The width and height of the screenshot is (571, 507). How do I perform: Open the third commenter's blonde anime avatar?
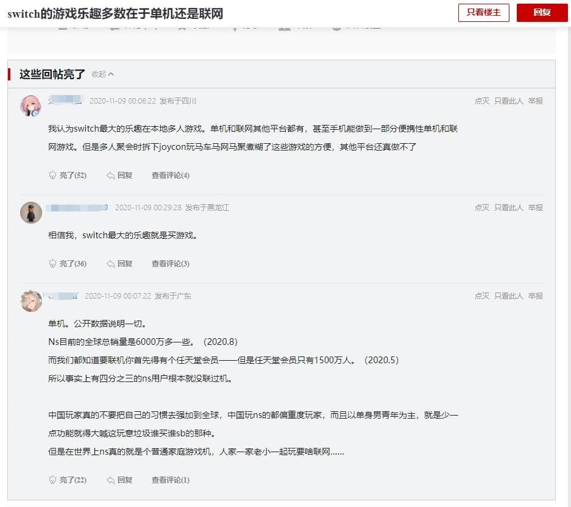[x=31, y=300]
